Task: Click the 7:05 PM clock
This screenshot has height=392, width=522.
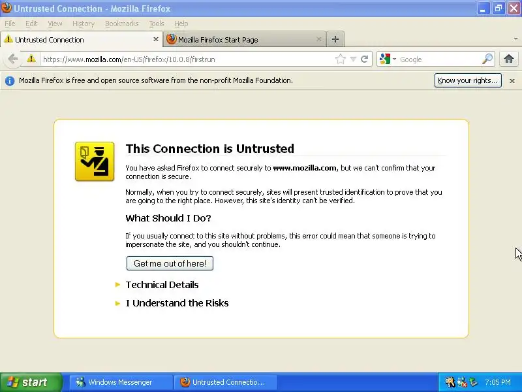Action: (x=498, y=382)
